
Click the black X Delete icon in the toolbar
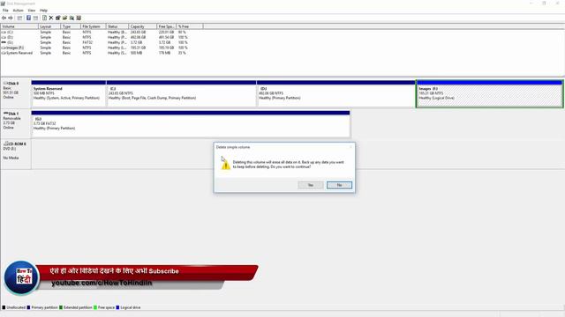[x=51, y=18]
